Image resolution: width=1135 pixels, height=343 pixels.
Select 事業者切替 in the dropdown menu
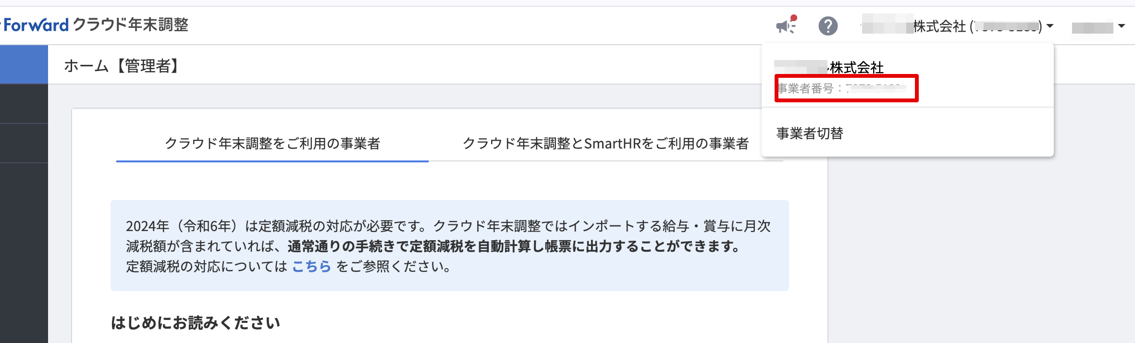click(810, 133)
